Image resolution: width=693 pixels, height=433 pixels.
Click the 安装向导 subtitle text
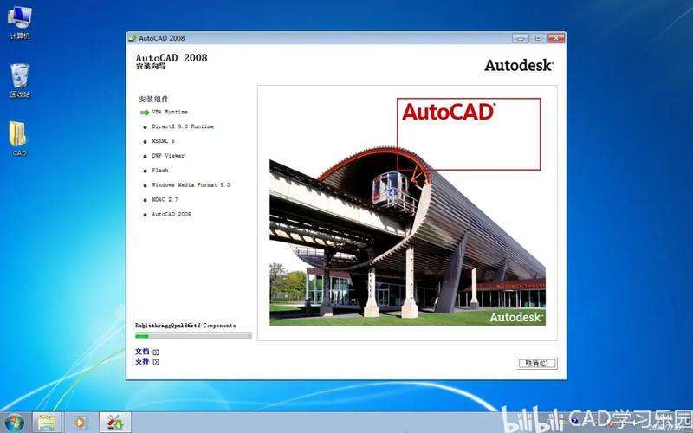[x=151, y=67]
